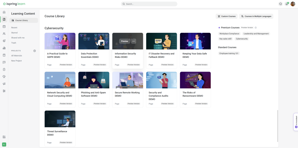Click the Premium Courses sparkle icon

coord(219,28)
